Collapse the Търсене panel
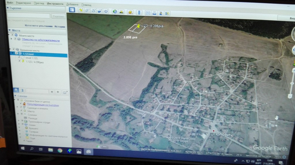 click(8, 8)
